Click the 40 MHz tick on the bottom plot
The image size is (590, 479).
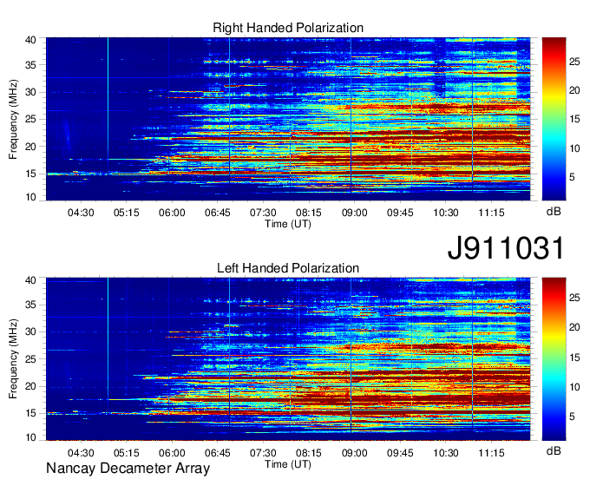pyautogui.click(x=30, y=280)
